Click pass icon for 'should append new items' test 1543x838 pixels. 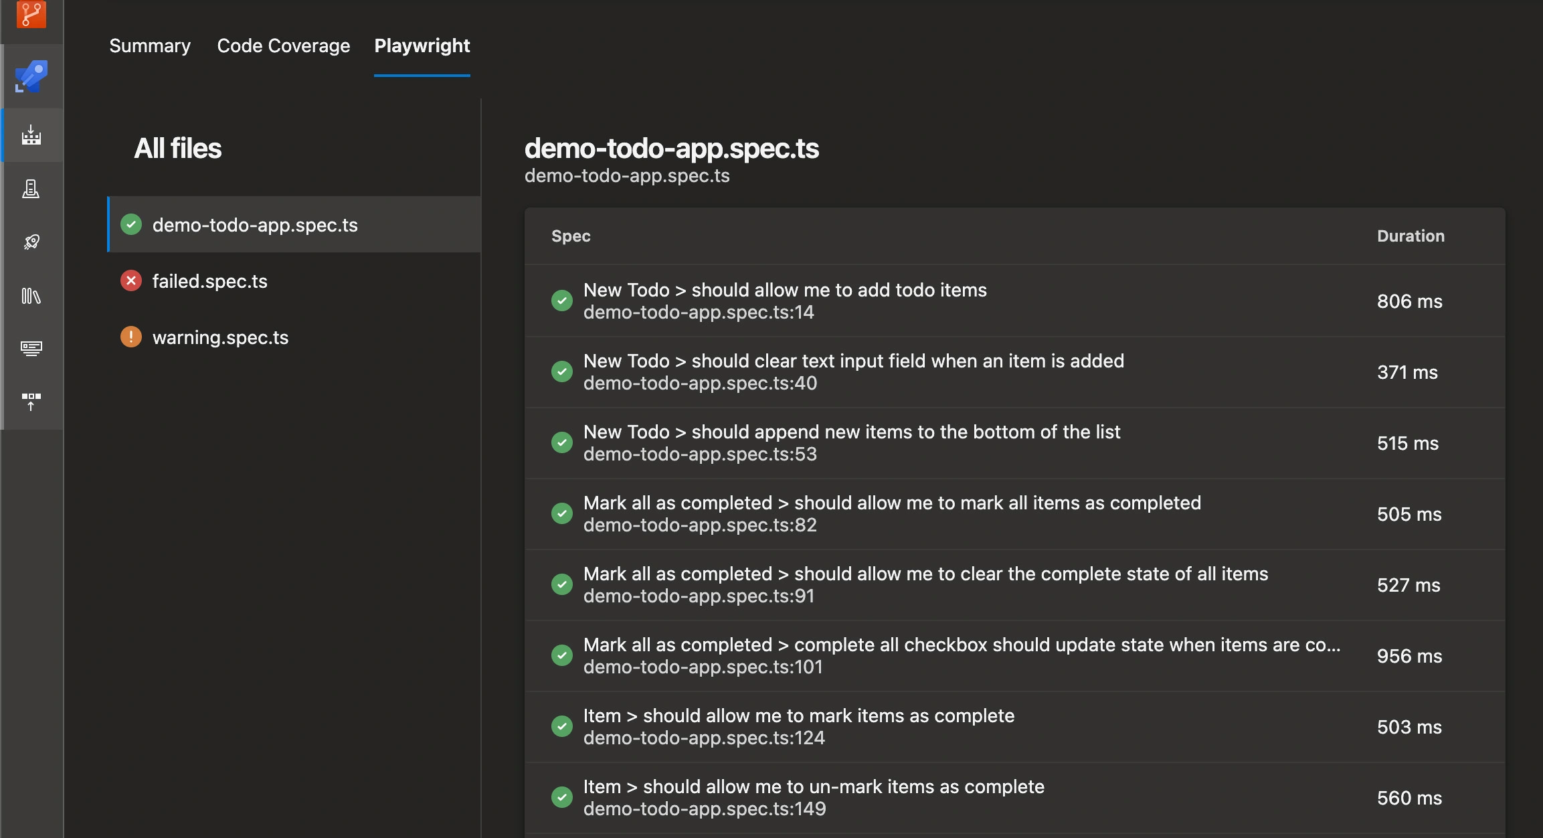pos(562,442)
